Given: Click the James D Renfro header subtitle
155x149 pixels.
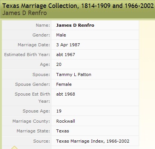Looking at the screenshot, I should click(x=25, y=13).
